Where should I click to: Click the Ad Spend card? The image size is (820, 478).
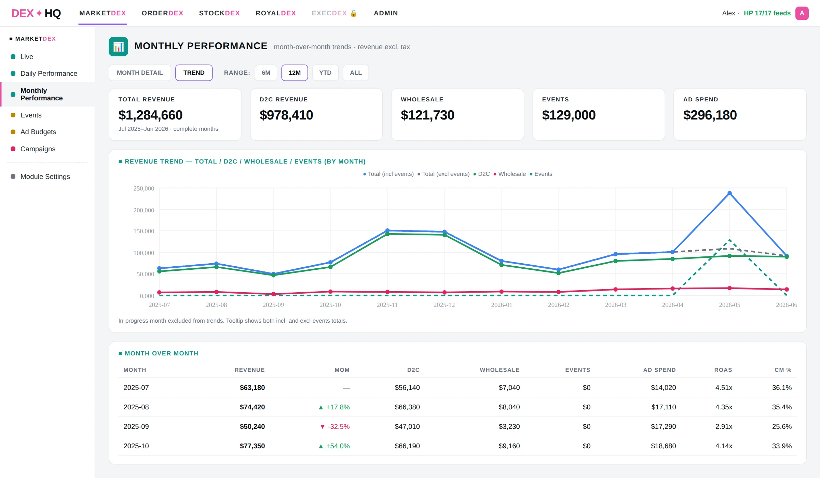click(740, 114)
